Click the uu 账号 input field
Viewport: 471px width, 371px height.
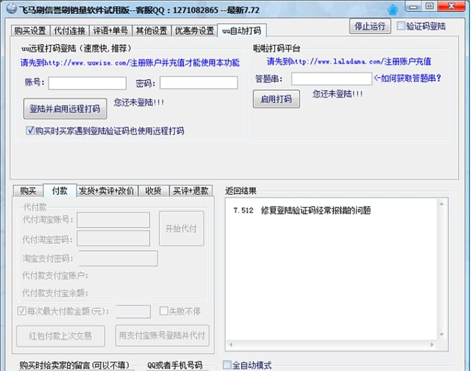point(87,83)
